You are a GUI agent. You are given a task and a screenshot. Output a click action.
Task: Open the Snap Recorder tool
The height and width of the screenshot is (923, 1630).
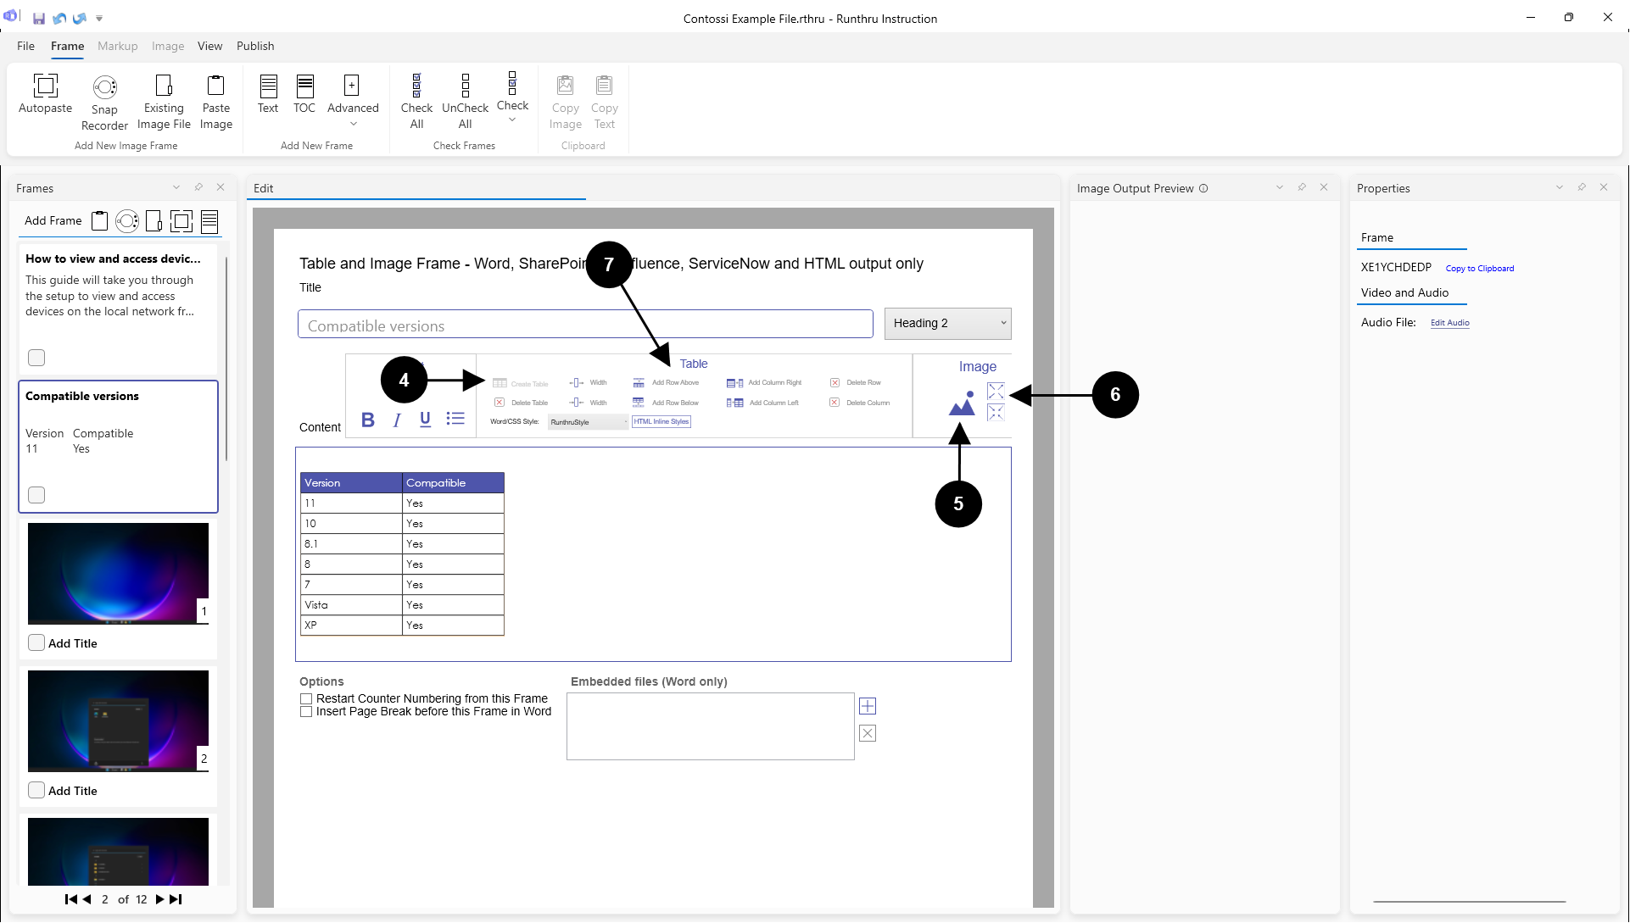pos(104,87)
